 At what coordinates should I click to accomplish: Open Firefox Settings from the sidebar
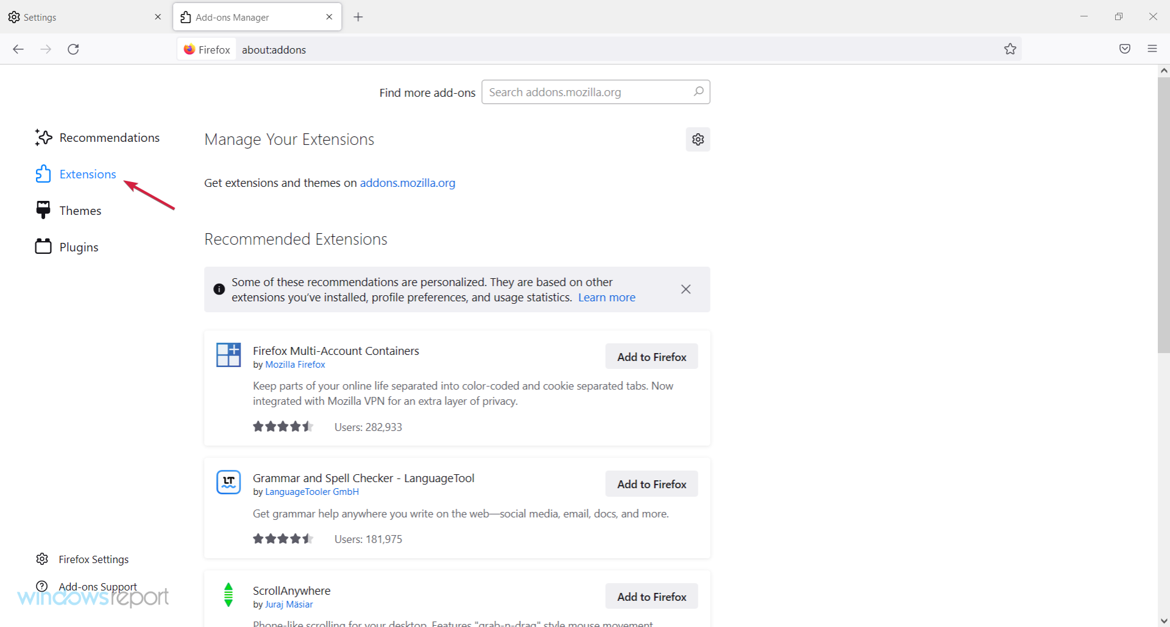93,559
